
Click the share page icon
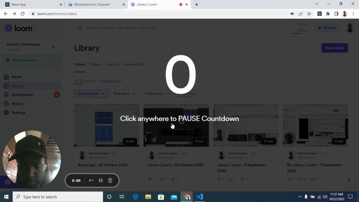[x=301, y=14]
